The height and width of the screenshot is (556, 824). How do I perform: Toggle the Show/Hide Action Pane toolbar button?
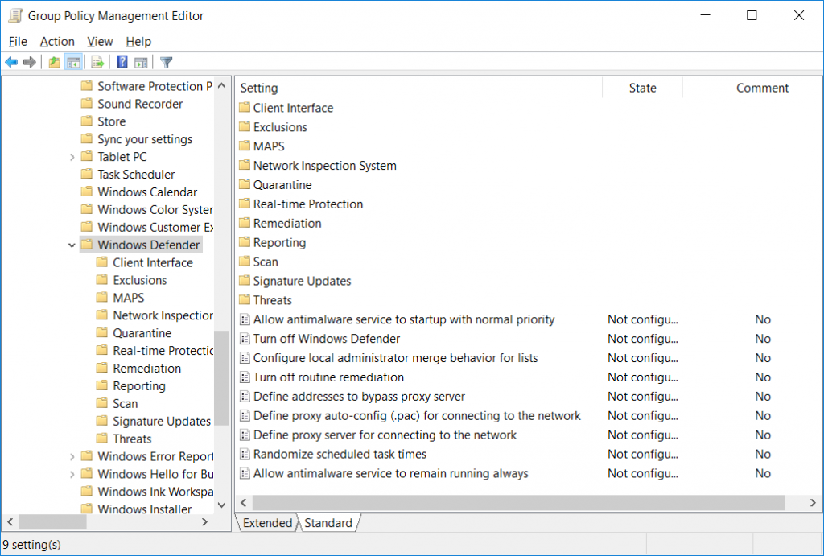(x=141, y=62)
